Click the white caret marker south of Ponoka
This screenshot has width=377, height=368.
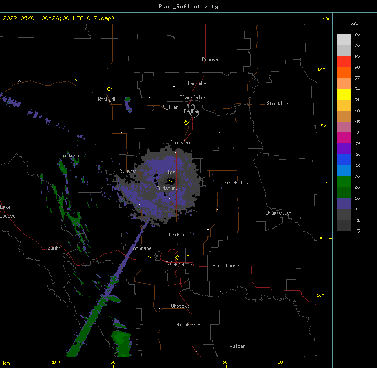click(x=160, y=64)
